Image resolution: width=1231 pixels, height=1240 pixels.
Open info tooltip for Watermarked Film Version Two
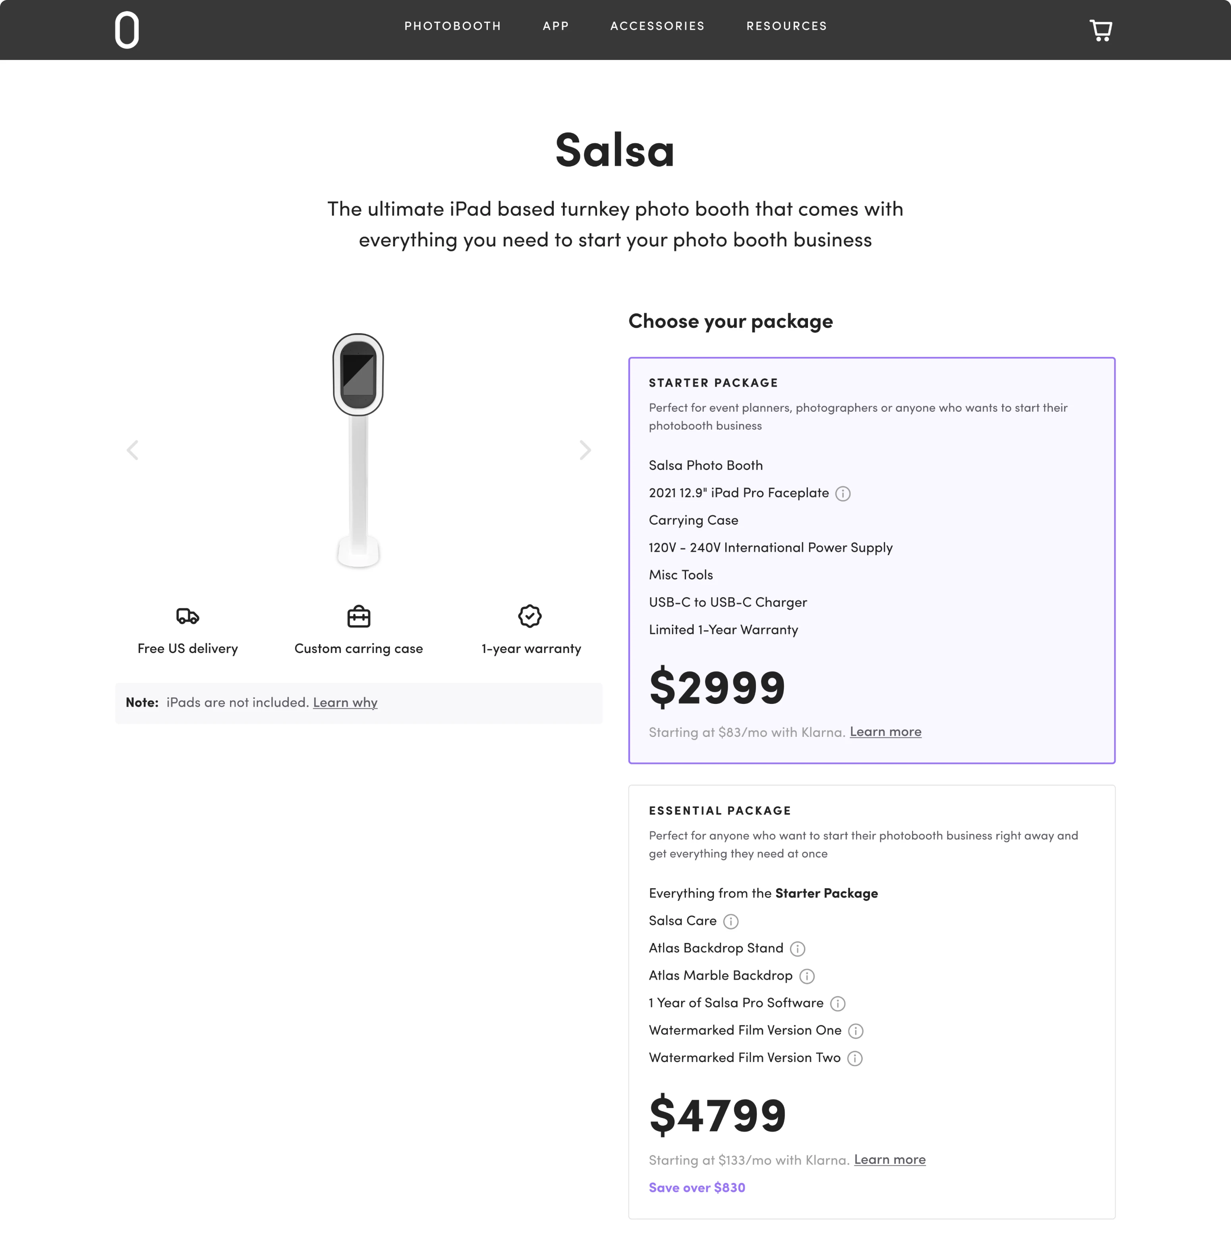point(855,1058)
